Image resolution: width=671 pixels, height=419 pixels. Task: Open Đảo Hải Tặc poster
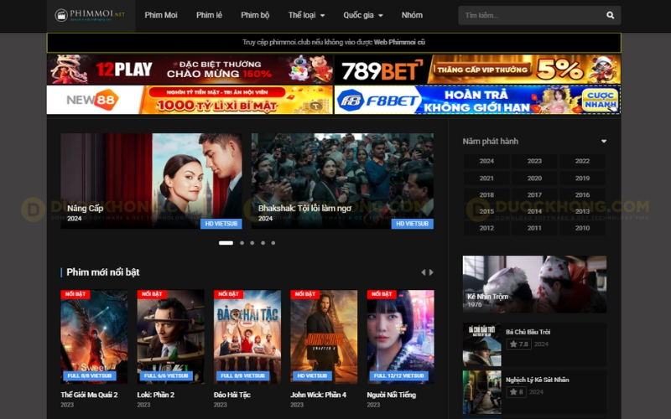247,337
